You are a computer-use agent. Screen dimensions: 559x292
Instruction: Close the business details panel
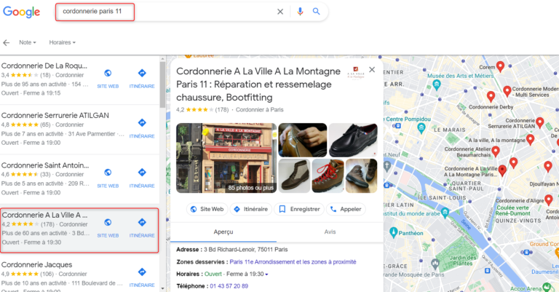point(372,70)
